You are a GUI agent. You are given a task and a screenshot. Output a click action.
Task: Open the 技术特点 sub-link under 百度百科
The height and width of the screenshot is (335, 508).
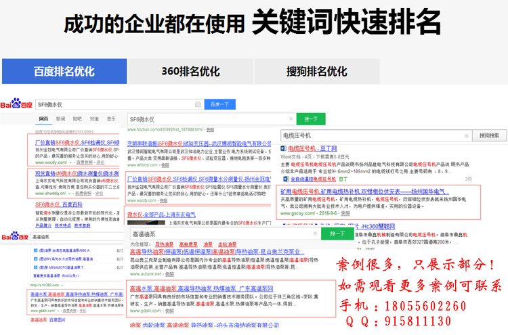63,225
